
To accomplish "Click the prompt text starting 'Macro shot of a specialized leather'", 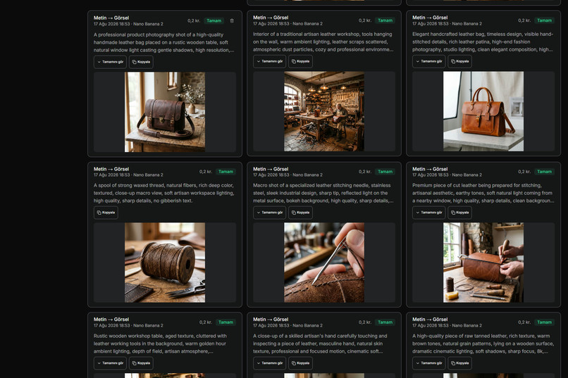I will pyautogui.click(x=323, y=193).
